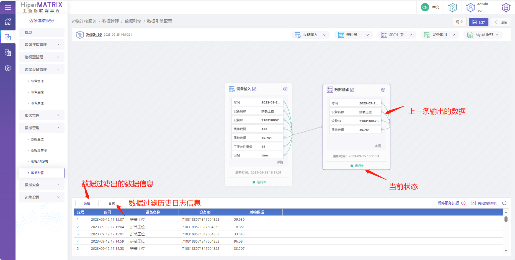Click the scrollbar down arrow in data table
The width and height of the screenshot is (515, 260).
pyautogui.click(x=506, y=251)
